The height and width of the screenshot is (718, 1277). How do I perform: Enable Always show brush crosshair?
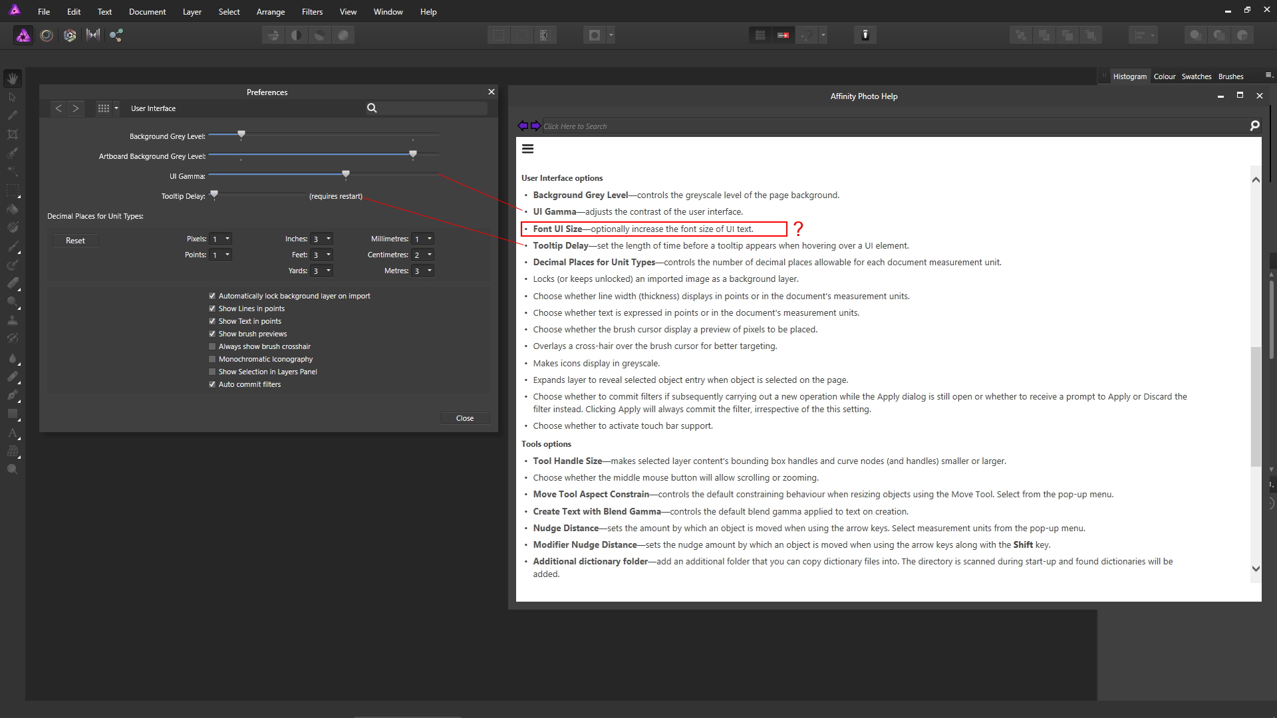(212, 346)
